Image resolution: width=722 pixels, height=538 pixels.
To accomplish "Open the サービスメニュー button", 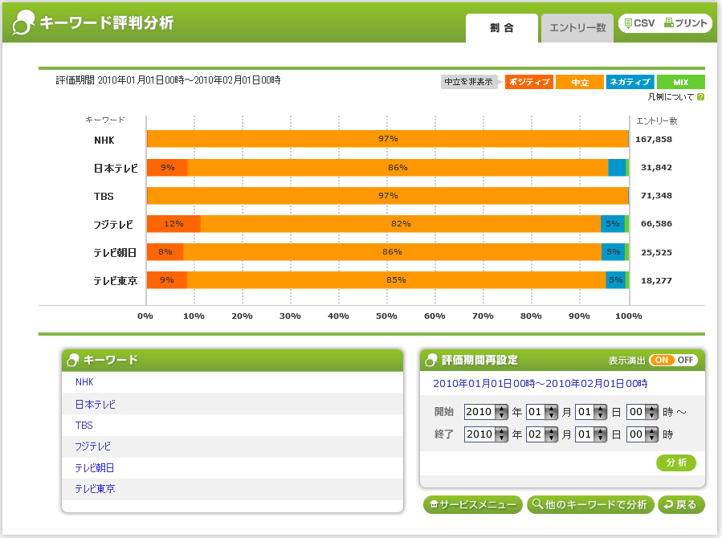I will 472,505.
